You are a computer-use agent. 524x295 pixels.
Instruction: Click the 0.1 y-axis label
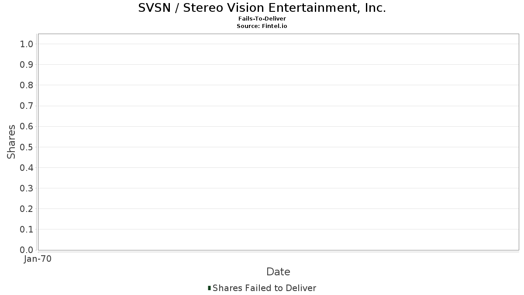26,229
